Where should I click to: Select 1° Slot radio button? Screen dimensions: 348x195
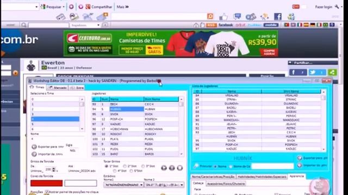pos(107,166)
